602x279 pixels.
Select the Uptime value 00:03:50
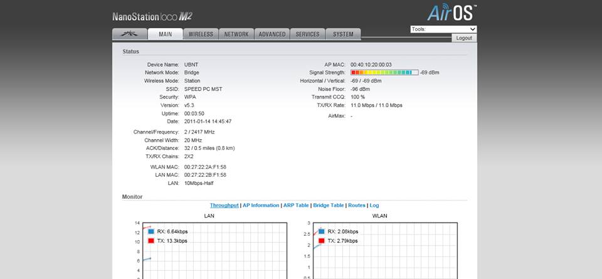[x=194, y=113]
